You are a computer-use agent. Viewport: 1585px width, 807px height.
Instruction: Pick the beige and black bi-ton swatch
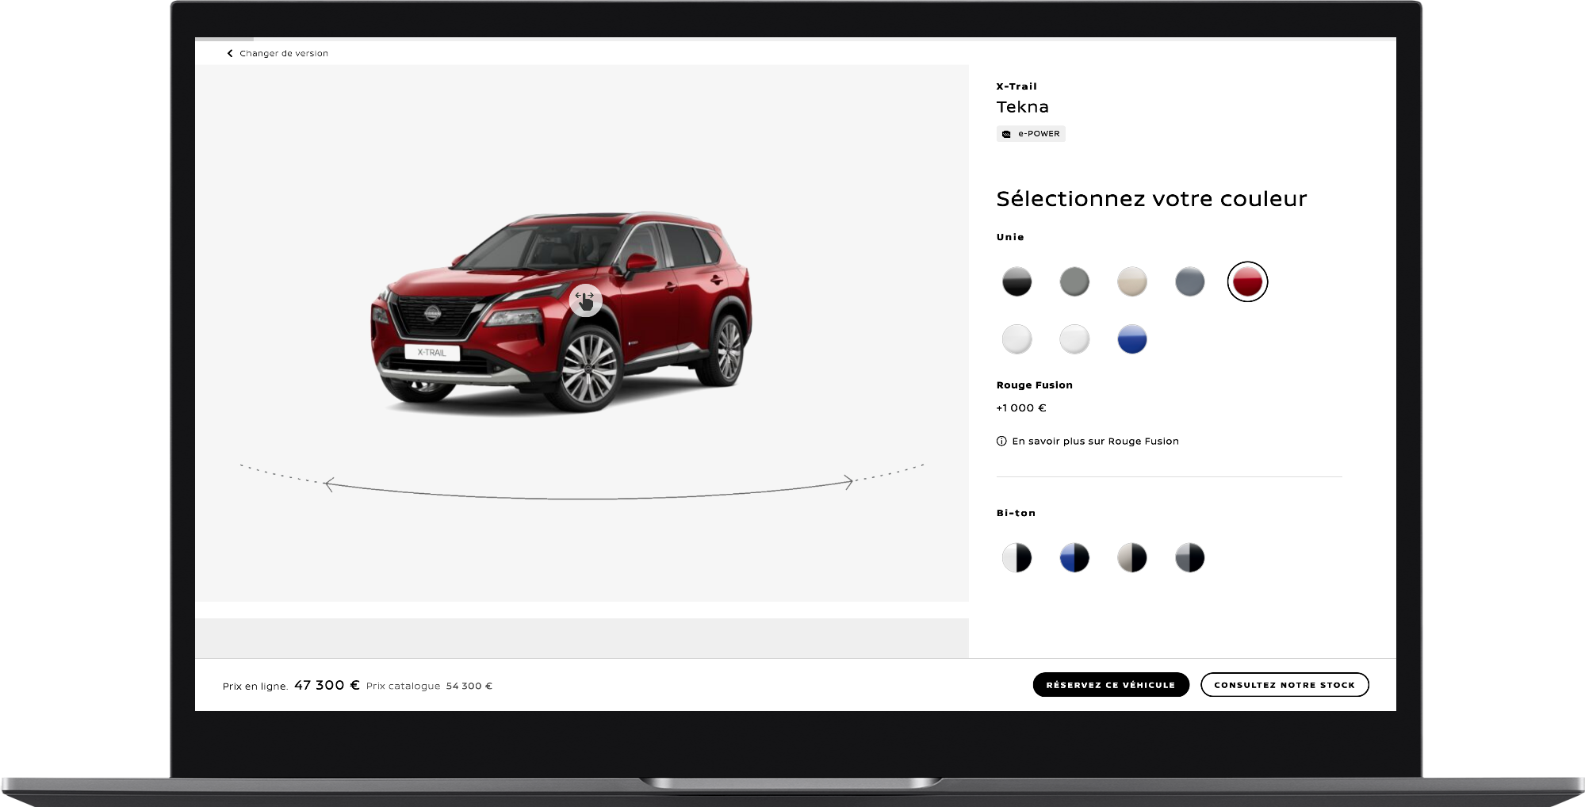[x=1132, y=557]
